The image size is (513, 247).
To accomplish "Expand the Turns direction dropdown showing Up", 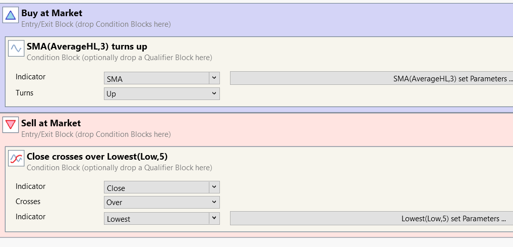I will [214, 93].
